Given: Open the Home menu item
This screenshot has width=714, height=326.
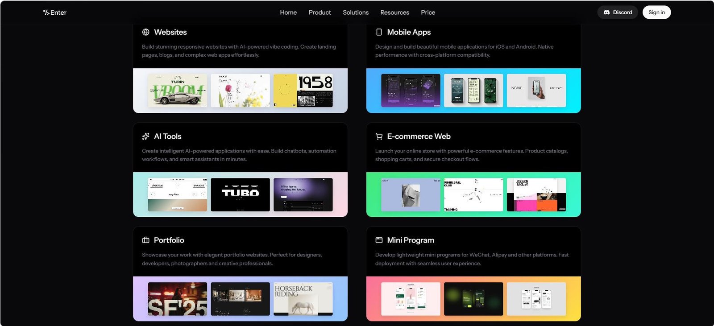Looking at the screenshot, I should (x=288, y=12).
